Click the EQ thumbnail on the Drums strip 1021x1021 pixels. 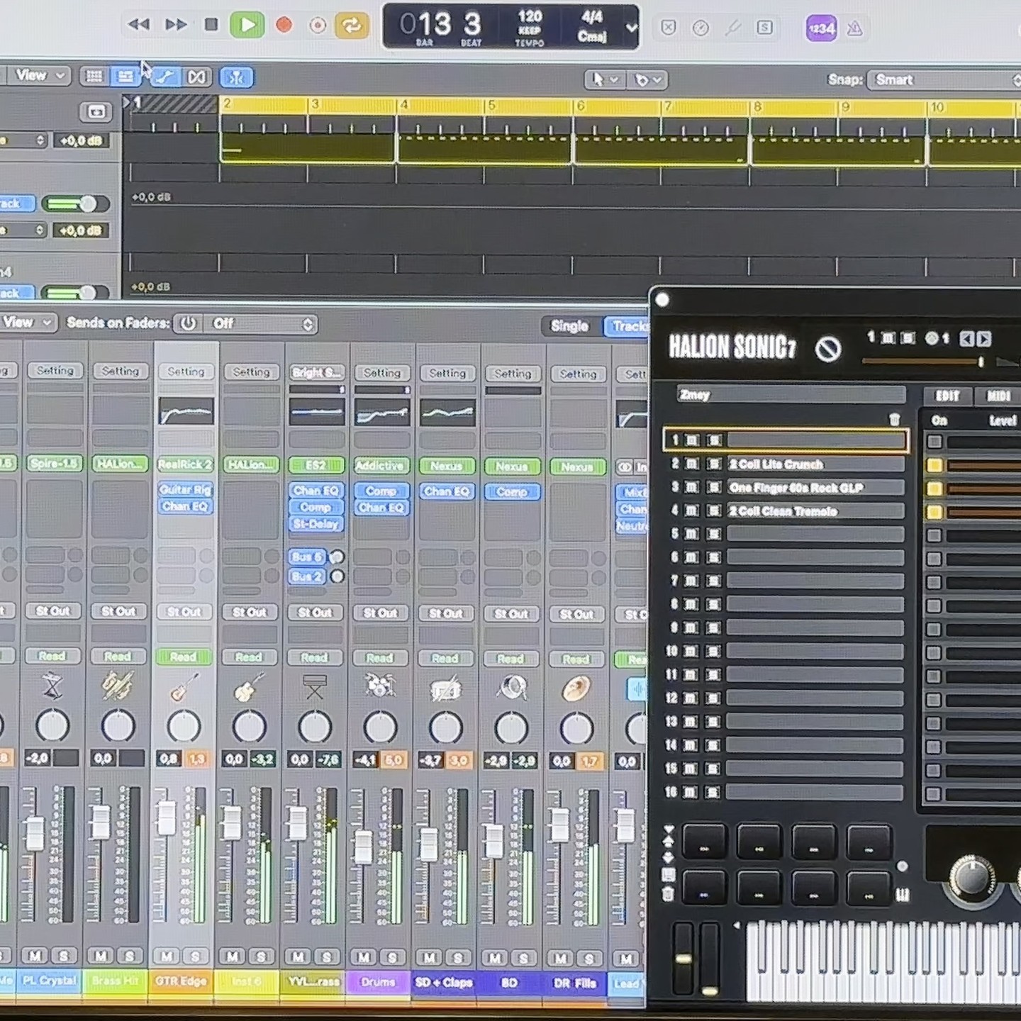coord(381,413)
